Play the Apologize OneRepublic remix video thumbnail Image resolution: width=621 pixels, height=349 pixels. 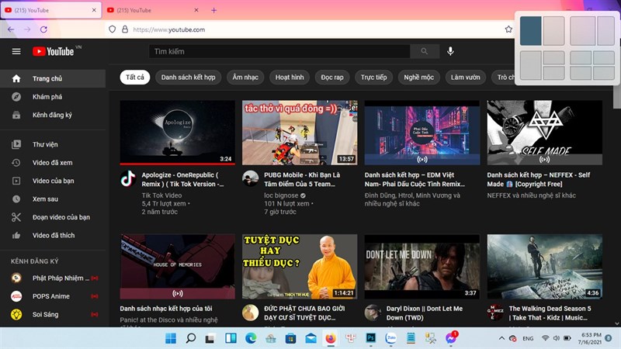pyautogui.click(x=177, y=132)
